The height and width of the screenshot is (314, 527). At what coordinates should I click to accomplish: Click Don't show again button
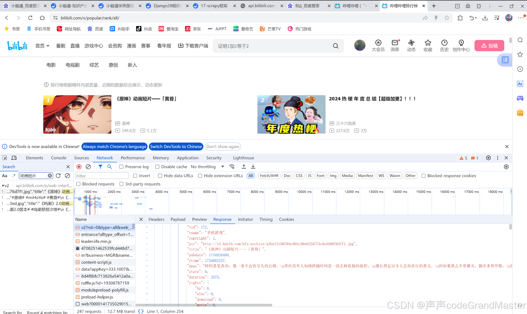[223, 147]
